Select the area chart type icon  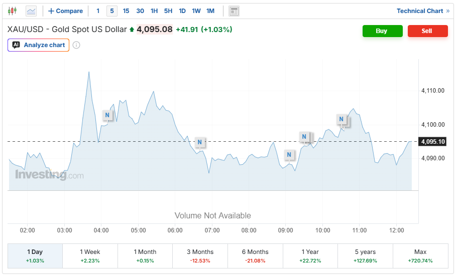(31, 11)
